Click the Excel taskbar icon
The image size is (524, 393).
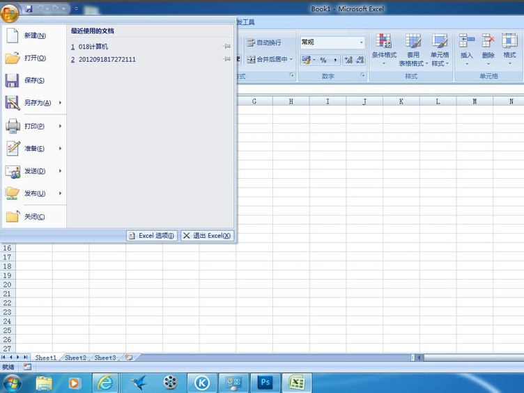point(297,383)
